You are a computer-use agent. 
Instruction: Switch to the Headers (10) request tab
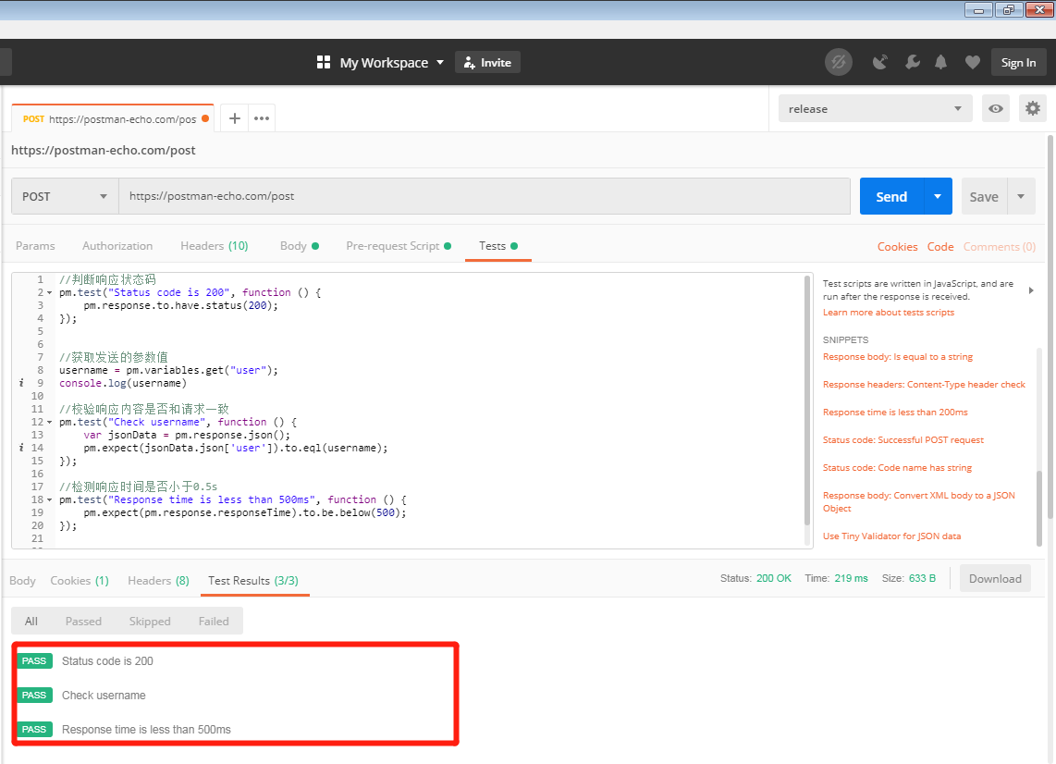pyautogui.click(x=215, y=246)
